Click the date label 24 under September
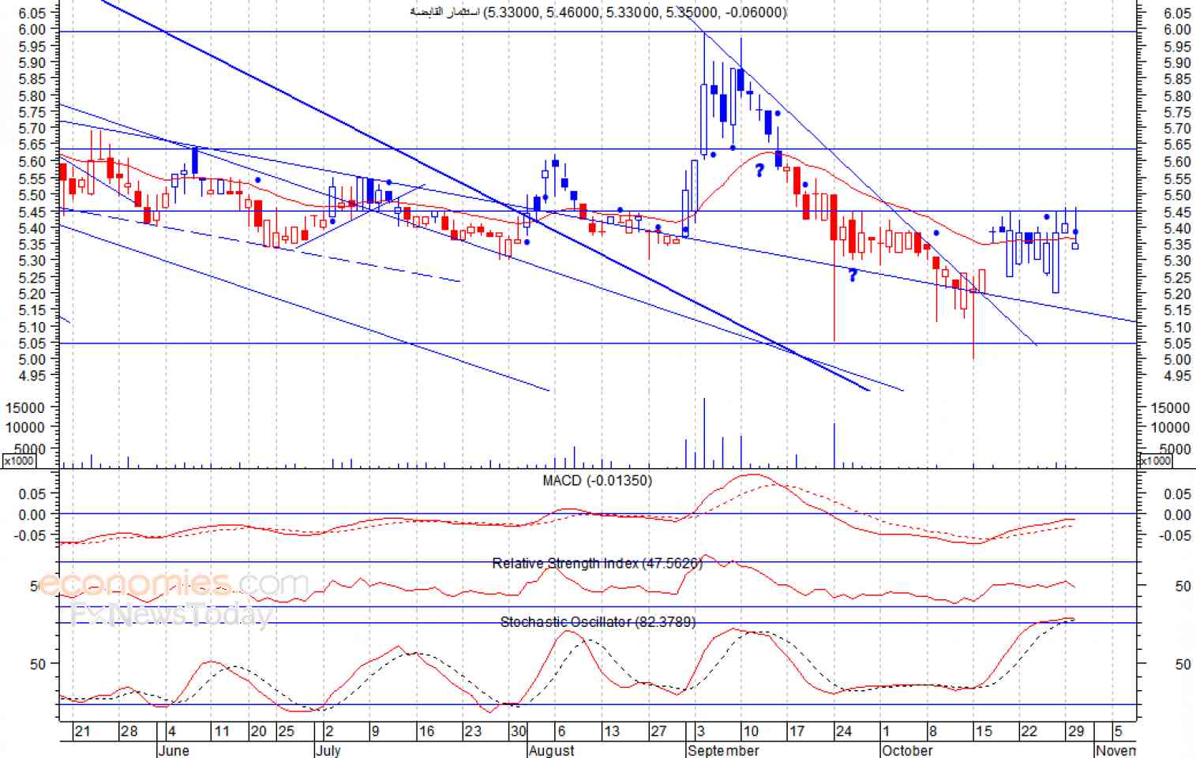This screenshot has width=1196, height=758. pos(844,731)
